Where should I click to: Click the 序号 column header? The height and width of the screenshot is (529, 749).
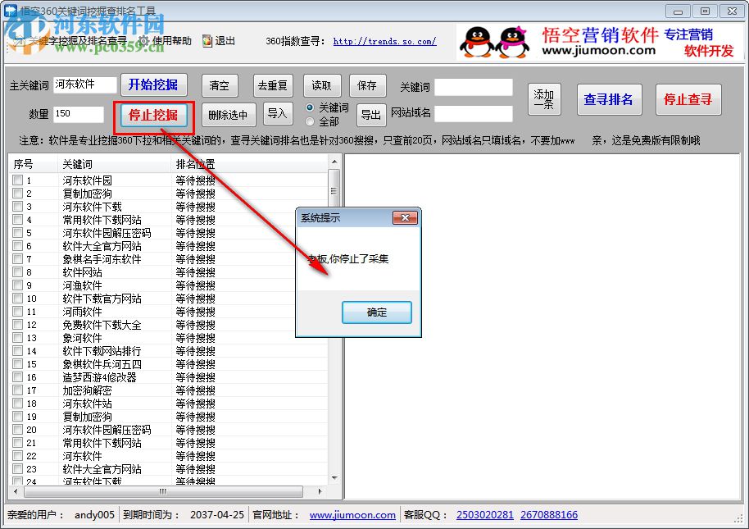(x=33, y=164)
